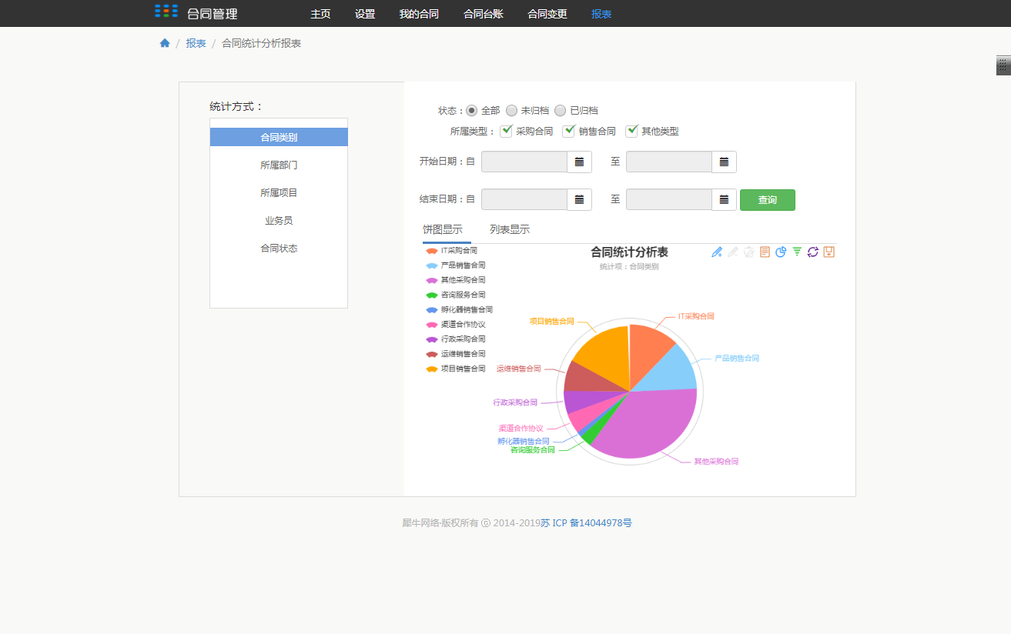Save chart as image icon
The height and width of the screenshot is (634, 1011).
(x=829, y=252)
